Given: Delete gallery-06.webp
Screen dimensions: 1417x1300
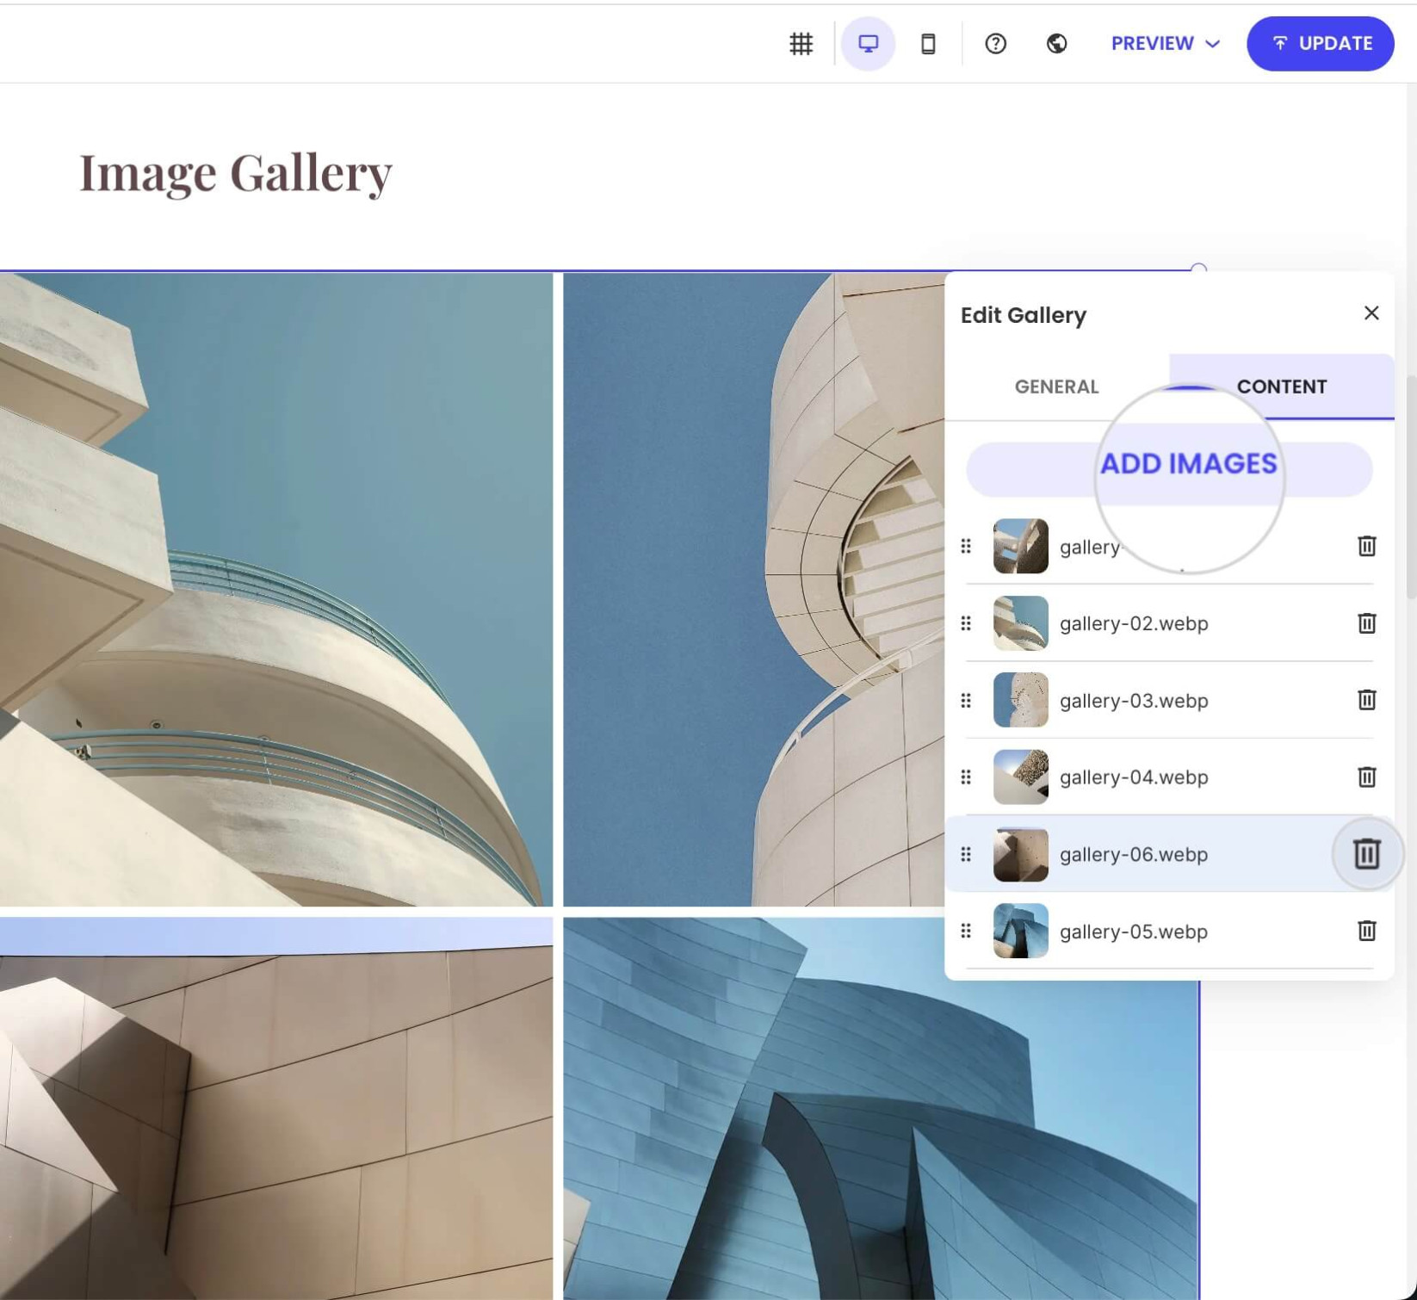Looking at the screenshot, I should tap(1366, 854).
